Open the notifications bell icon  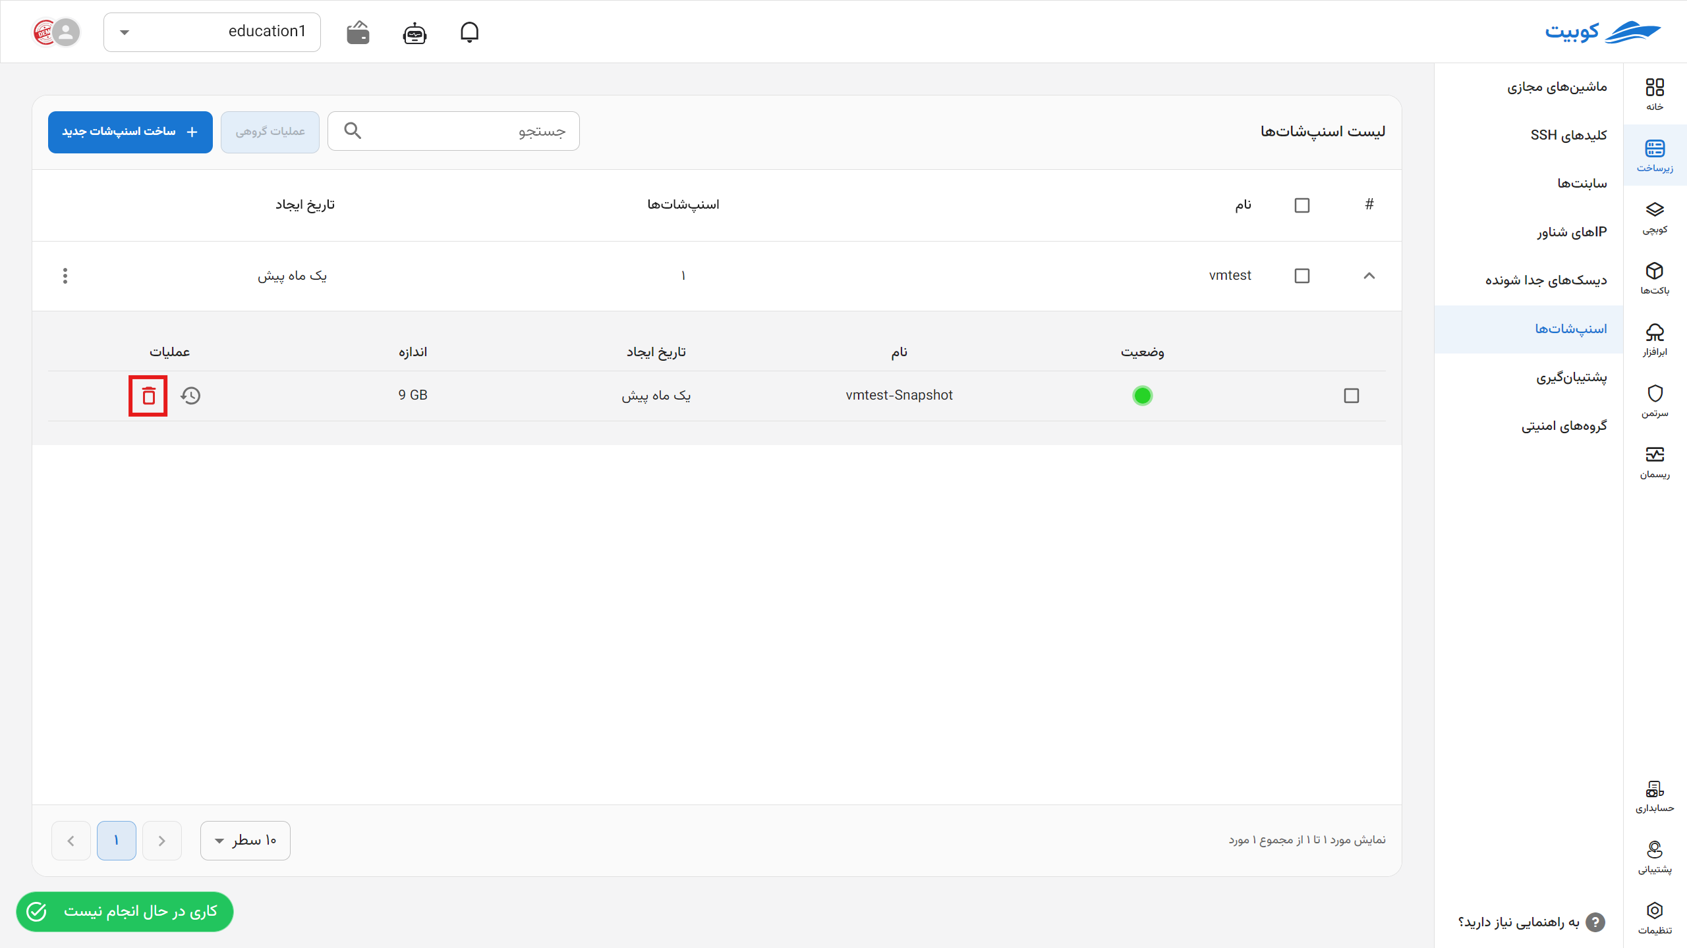pyautogui.click(x=469, y=32)
